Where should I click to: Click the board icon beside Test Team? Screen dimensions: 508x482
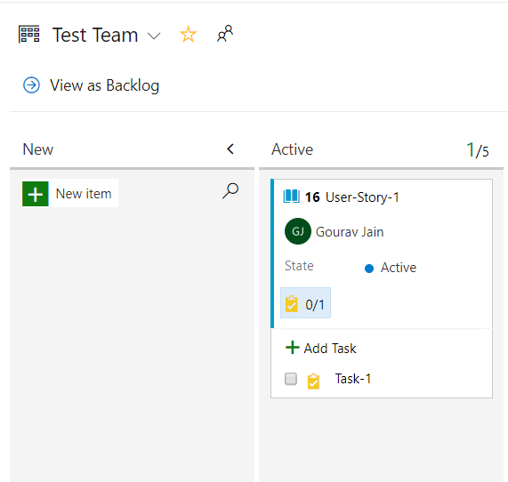tap(28, 35)
